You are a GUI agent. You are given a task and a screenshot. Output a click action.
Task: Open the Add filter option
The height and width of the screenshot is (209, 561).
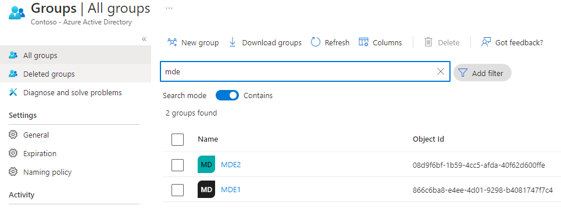pyautogui.click(x=483, y=73)
